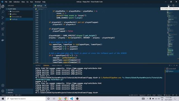Open the feedback icon in status bar
This screenshot has height=101, width=179.
173,95
